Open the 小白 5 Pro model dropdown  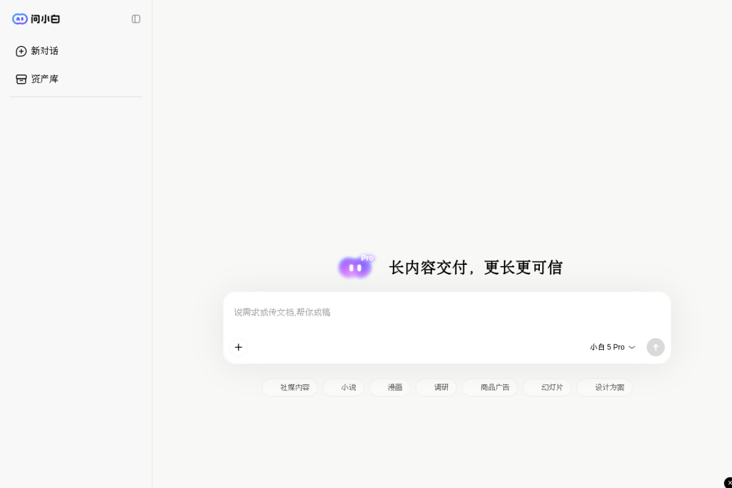[x=612, y=347]
